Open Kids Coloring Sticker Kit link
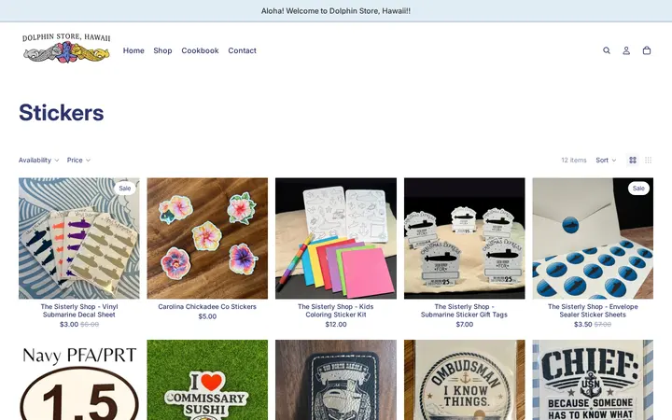The image size is (672, 420). coord(336,311)
